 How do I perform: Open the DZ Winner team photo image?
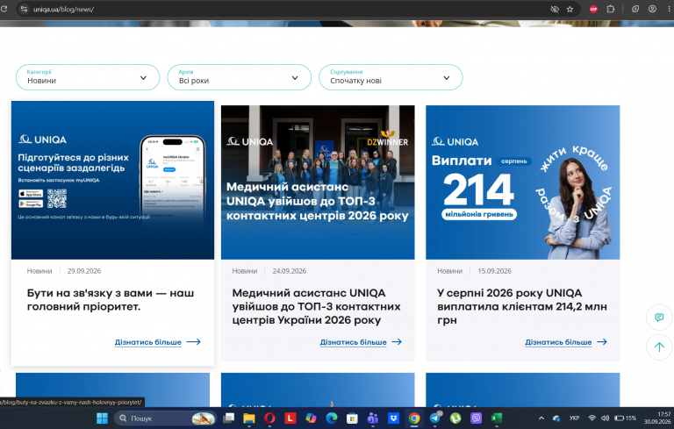pos(318,182)
